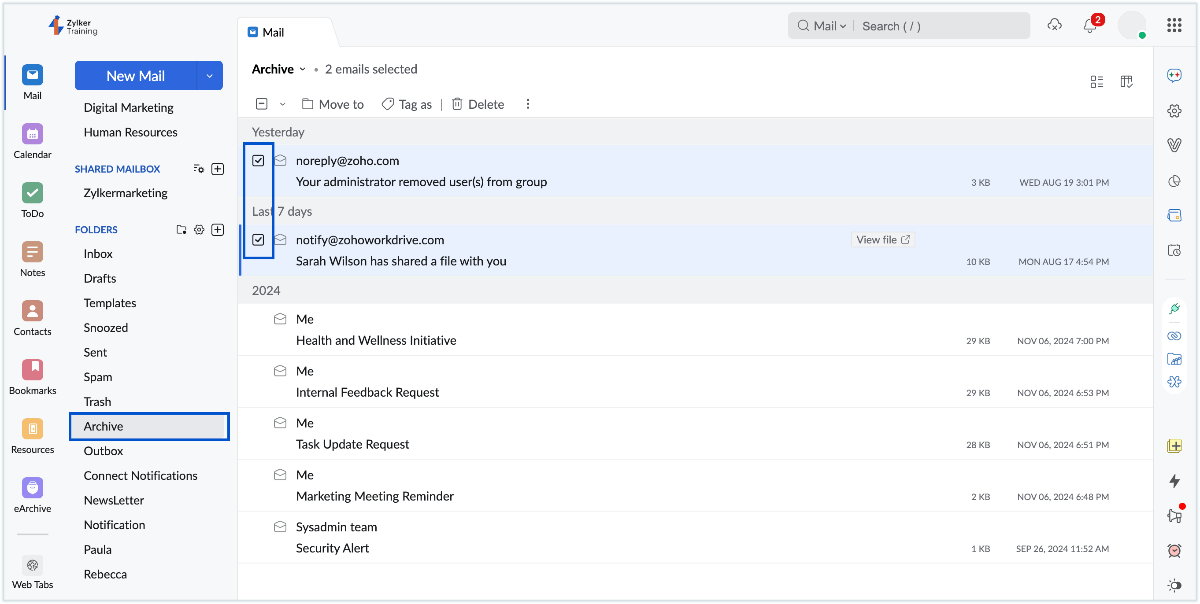
Task: Toggle read status of Security Alert email
Action: (280, 527)
